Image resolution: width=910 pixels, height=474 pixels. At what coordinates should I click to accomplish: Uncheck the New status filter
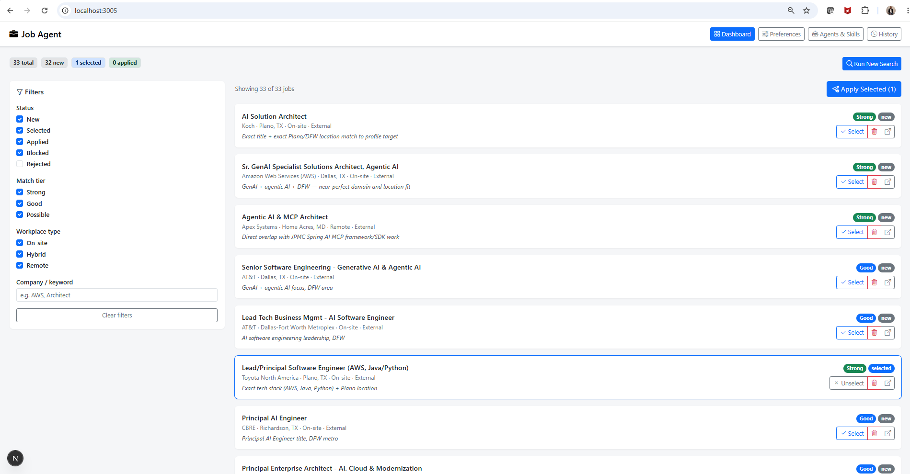(x=20, y=119)
